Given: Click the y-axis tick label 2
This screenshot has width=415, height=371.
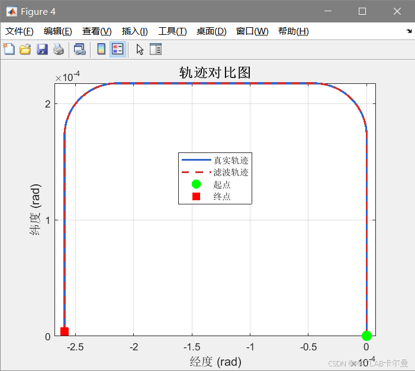Looking at the screenshot, I should point(47,105).
